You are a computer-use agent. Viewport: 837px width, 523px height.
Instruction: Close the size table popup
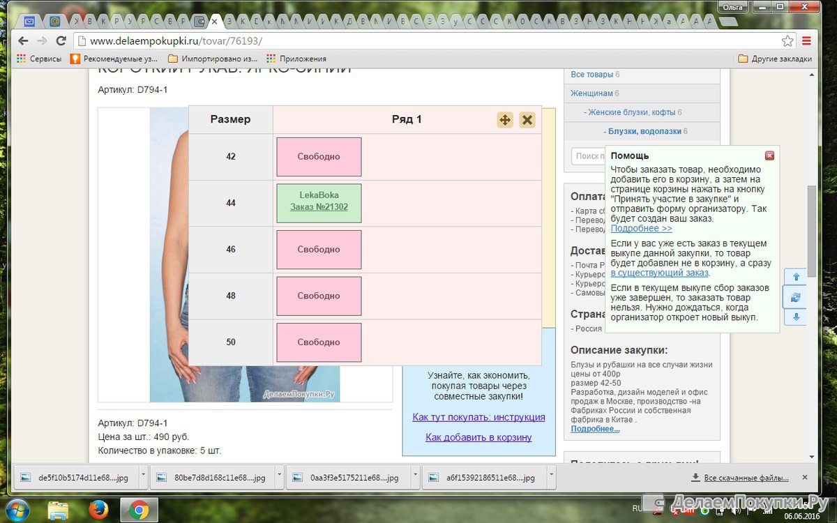click(527, 120)
